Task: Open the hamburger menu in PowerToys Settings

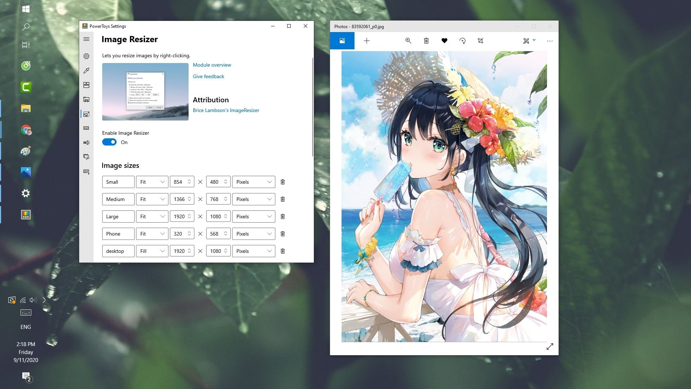Action: coord(86,39)
